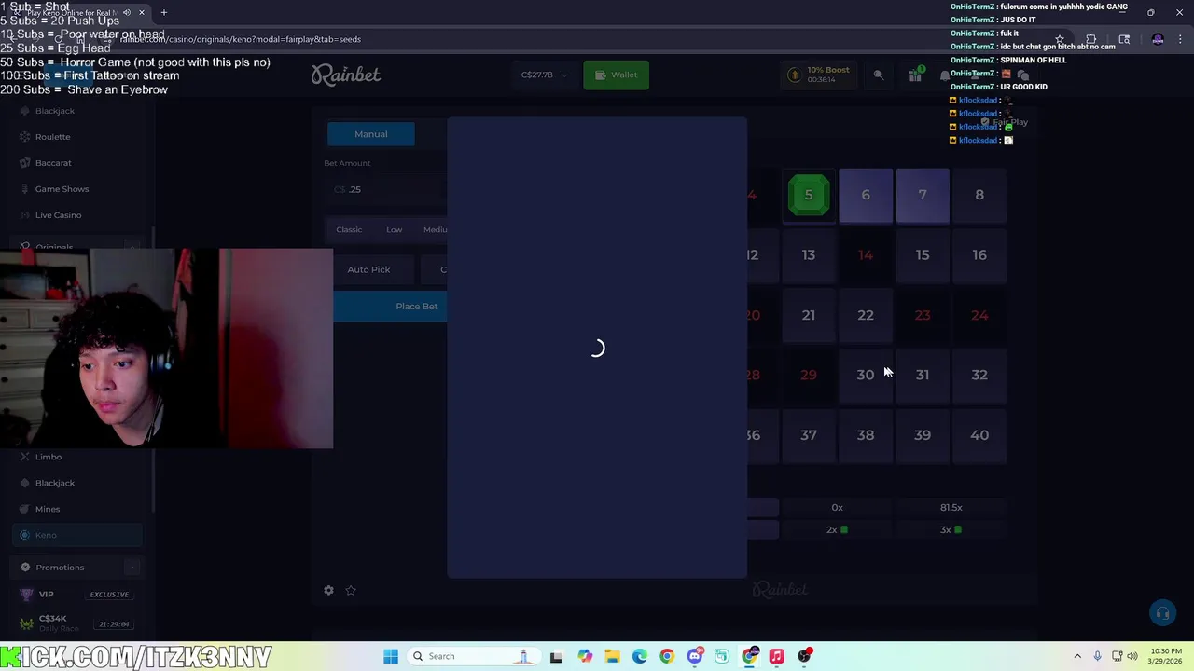Click the Auto Pick button
The height and width of the screenshot is (671, 1194).
point(368,269)
